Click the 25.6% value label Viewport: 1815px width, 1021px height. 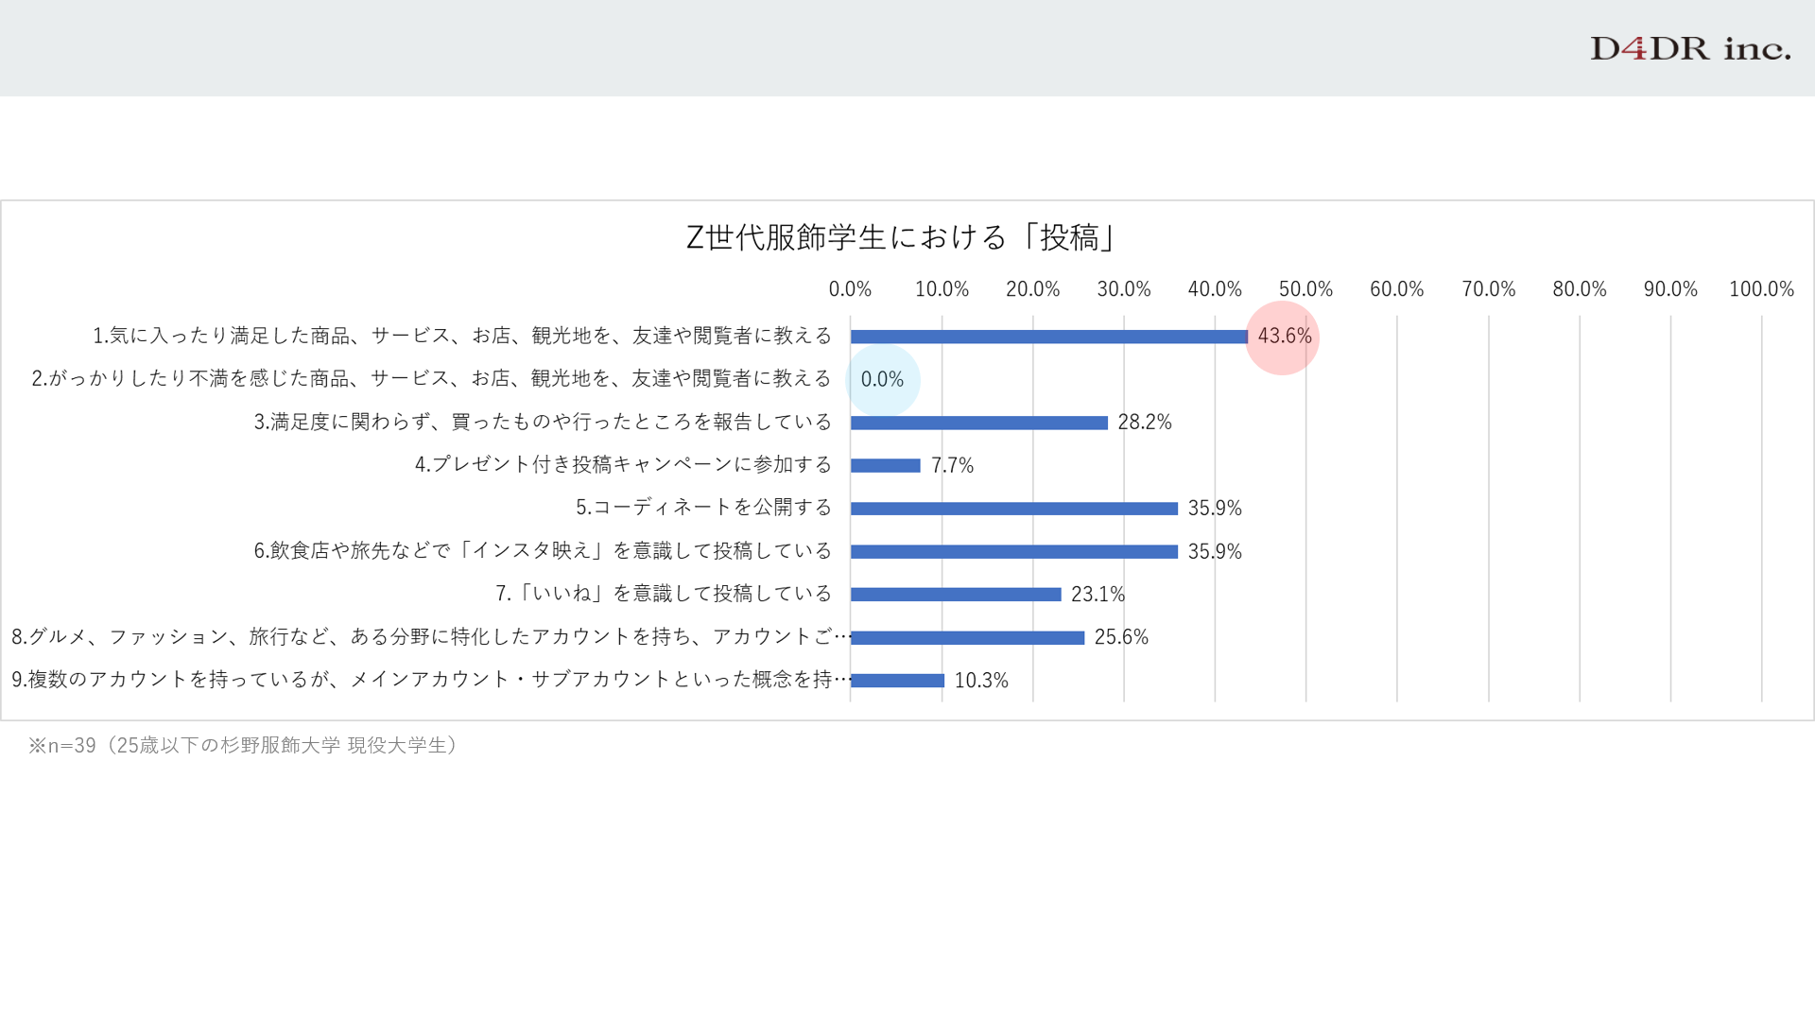[1121, 638]
